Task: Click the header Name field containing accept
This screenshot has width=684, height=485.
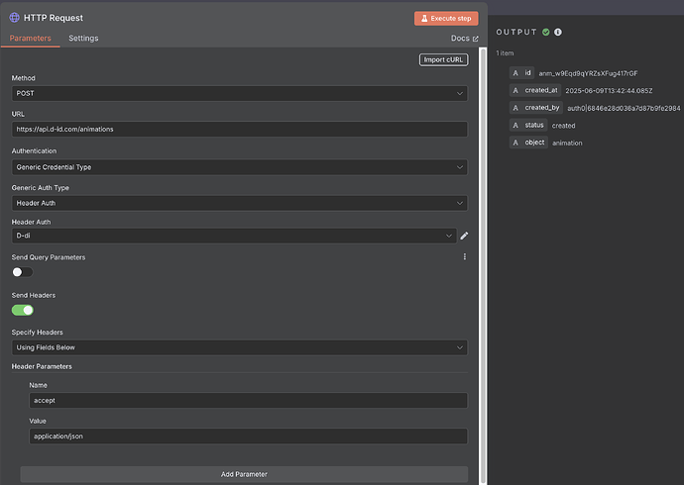Action: [x=248, y=401]
